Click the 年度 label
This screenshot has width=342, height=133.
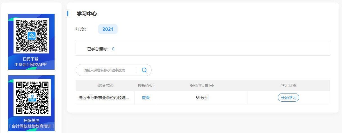(x=81, y=29)
